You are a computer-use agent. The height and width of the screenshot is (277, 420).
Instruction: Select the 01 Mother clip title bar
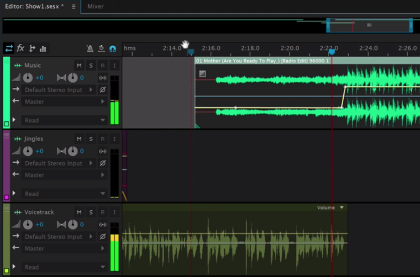pos(307,61)
